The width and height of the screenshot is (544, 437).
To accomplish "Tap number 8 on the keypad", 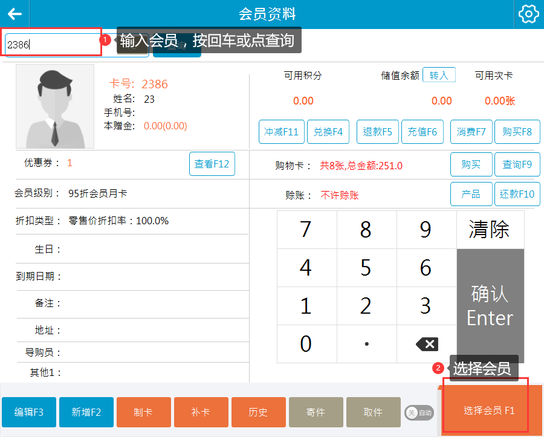I will pyautogui.click(x=366, y=230).
